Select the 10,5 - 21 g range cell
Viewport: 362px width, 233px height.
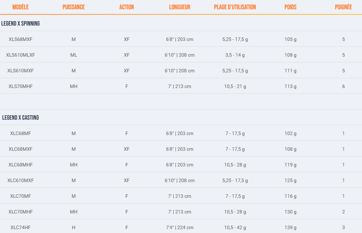point(235,86)
